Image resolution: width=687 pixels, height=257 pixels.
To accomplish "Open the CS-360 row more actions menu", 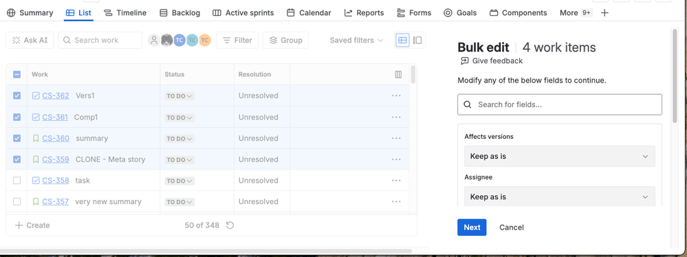I will [x=396, y=138].
